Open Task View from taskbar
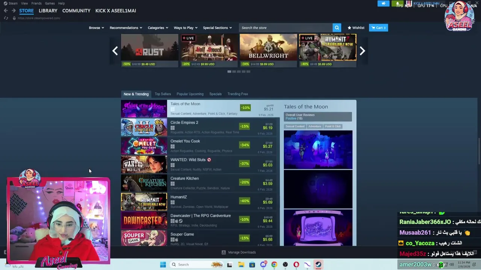Screen dimensions: 481x270 [230, 264]
